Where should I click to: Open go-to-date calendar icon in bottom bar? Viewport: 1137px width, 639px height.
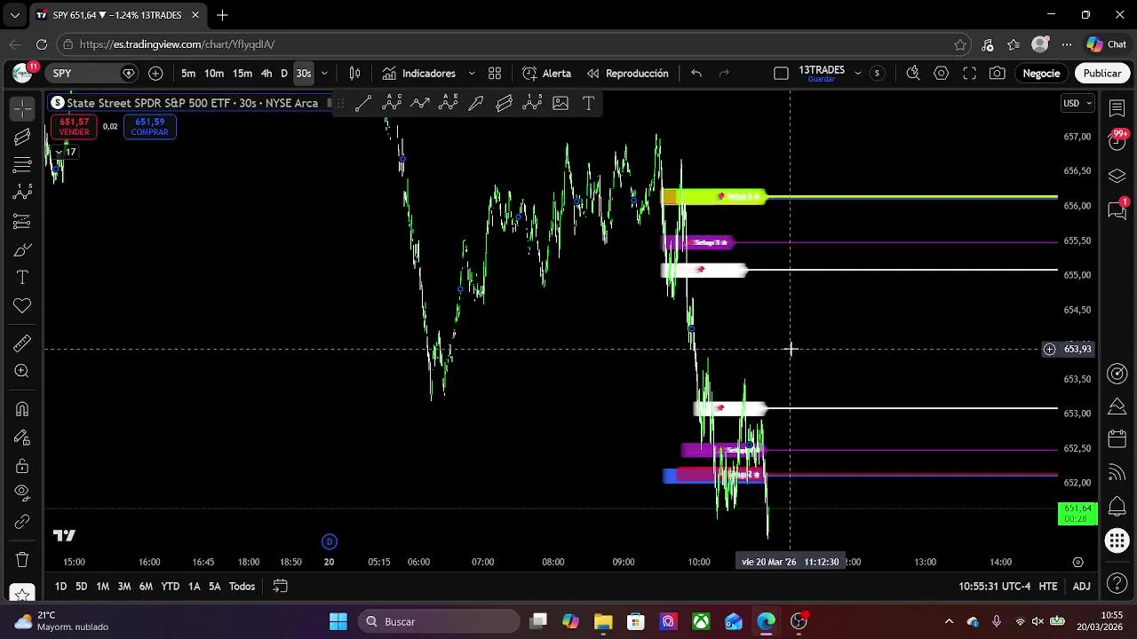(x=280, y=587)
